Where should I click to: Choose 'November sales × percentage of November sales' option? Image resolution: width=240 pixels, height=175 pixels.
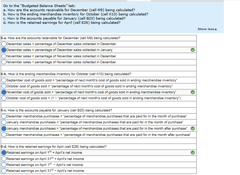pyautogui.click(x=4, y=56)
